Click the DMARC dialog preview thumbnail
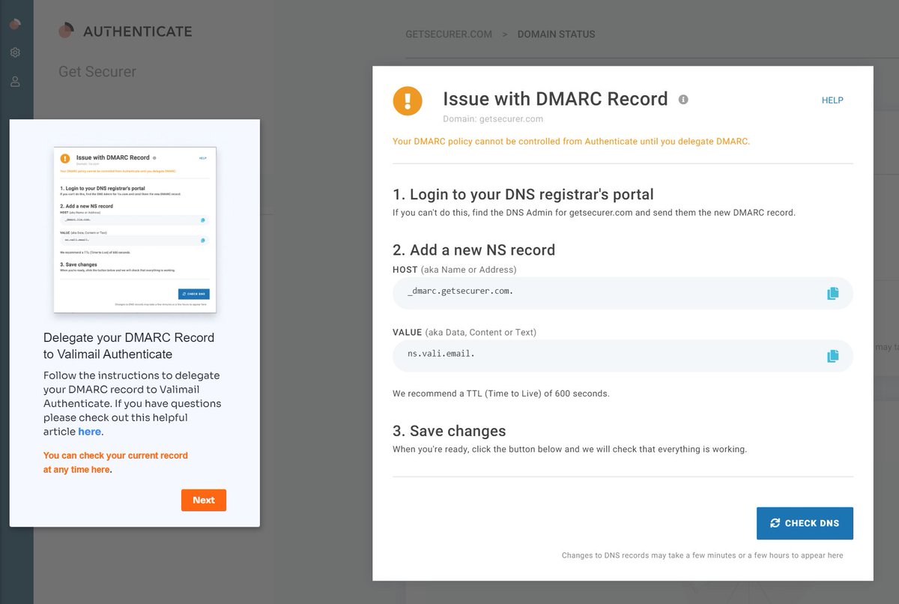The height and width of the screenshot is (604, 899). (135, 230)
